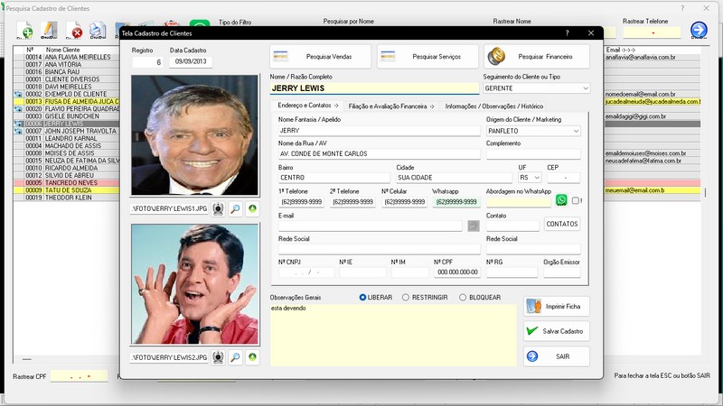Click the Imprimir Ficha button
The image size is (723, 406).
click(556, 306)
